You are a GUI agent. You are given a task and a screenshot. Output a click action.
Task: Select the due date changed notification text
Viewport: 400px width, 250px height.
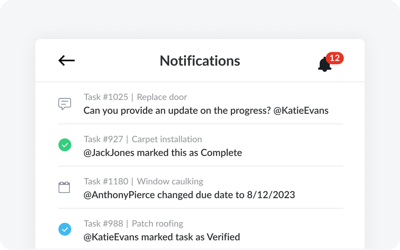click(189, 195)
